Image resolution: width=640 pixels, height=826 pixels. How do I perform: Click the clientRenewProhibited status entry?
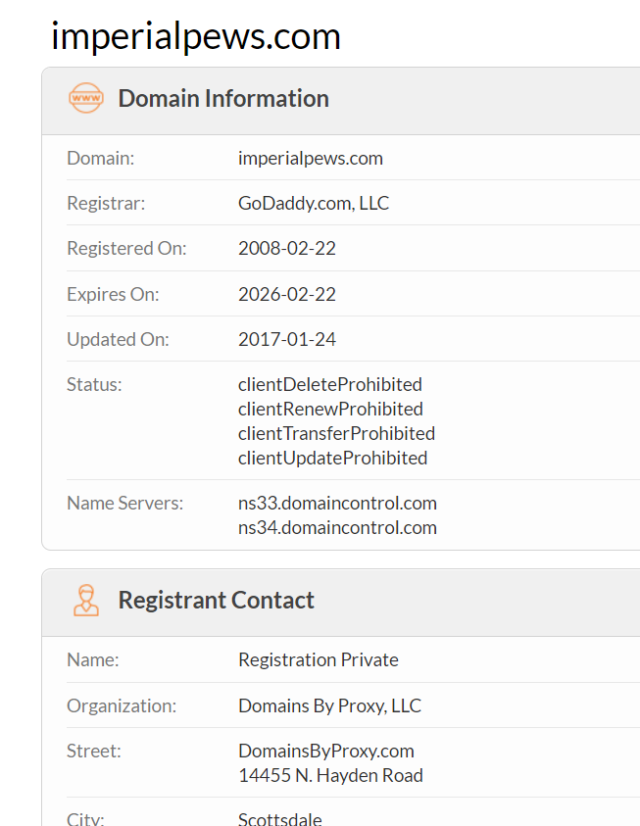tap(330, 409)
